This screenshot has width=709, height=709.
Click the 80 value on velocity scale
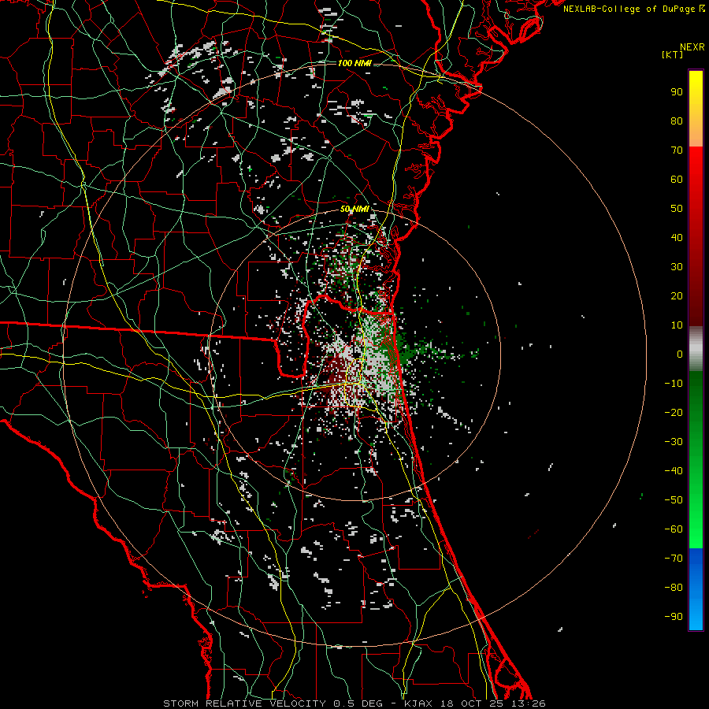(x=677, y=121)
